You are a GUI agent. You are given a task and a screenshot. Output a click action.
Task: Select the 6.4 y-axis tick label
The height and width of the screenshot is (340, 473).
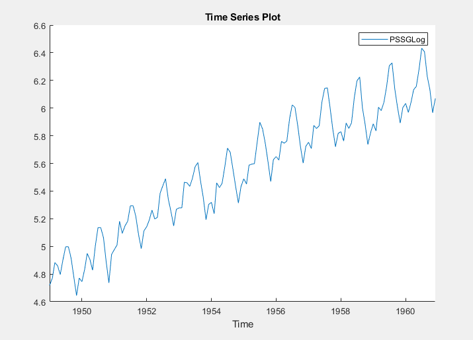click(x=39, y=53)
